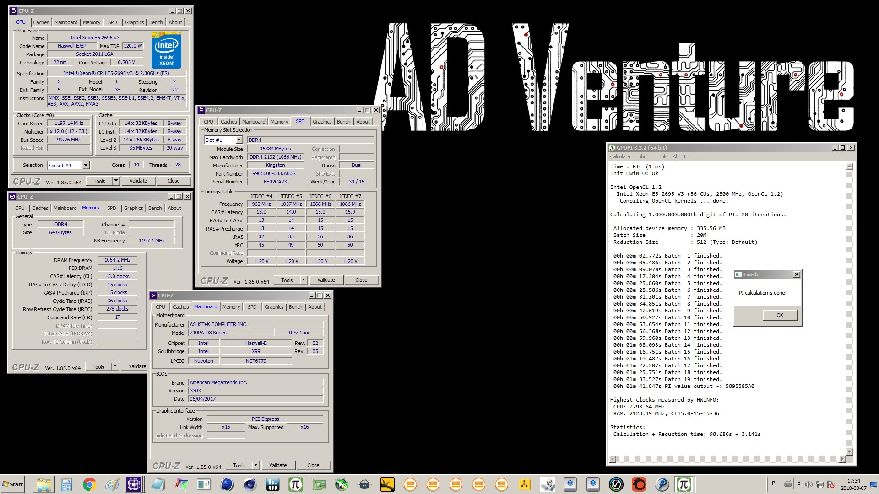Image resolution: width=879 pixels, height=494 pixels.
Task: Launch the chess pieces taskbar icon
Action: coord(547,484)
